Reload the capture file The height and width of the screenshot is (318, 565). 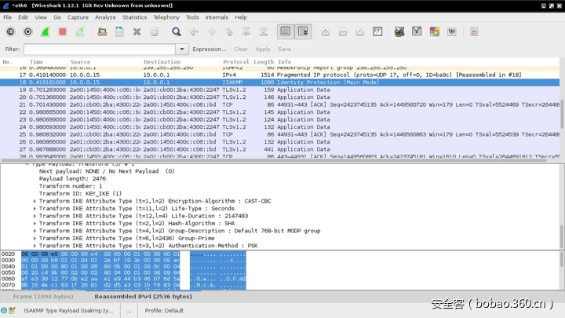coord(155,31)
